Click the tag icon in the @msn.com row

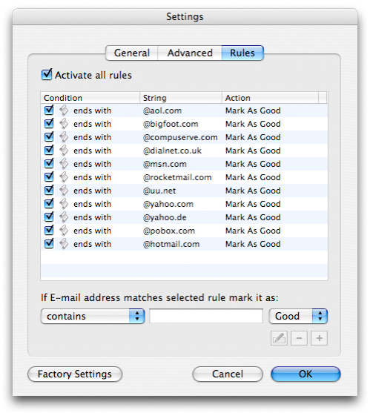click(x=64, y=164)
